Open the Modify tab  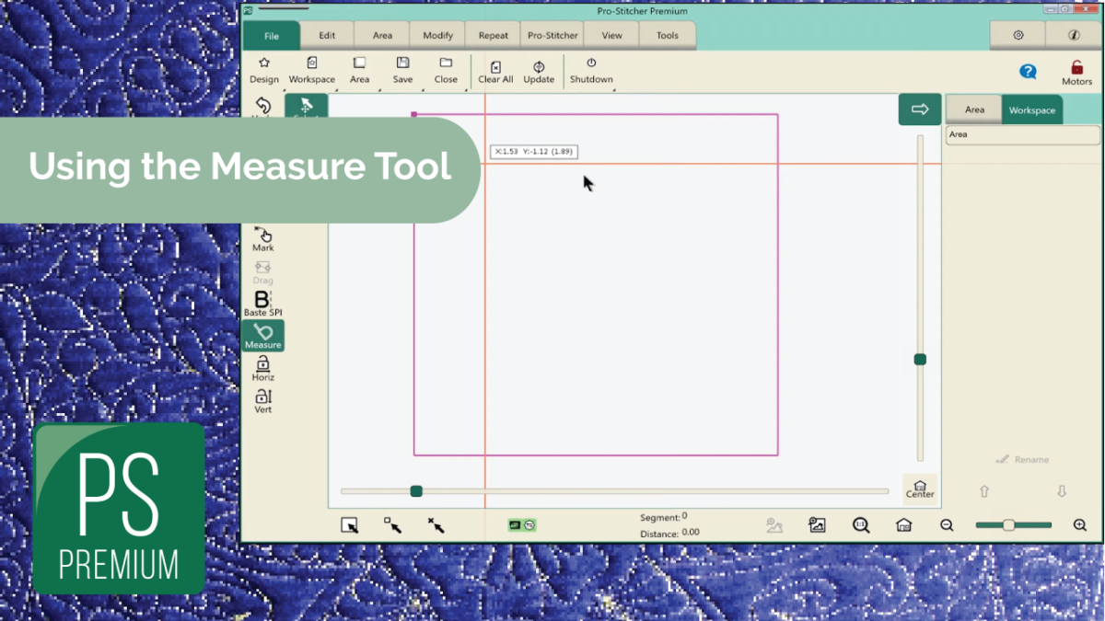coord(437,36)
